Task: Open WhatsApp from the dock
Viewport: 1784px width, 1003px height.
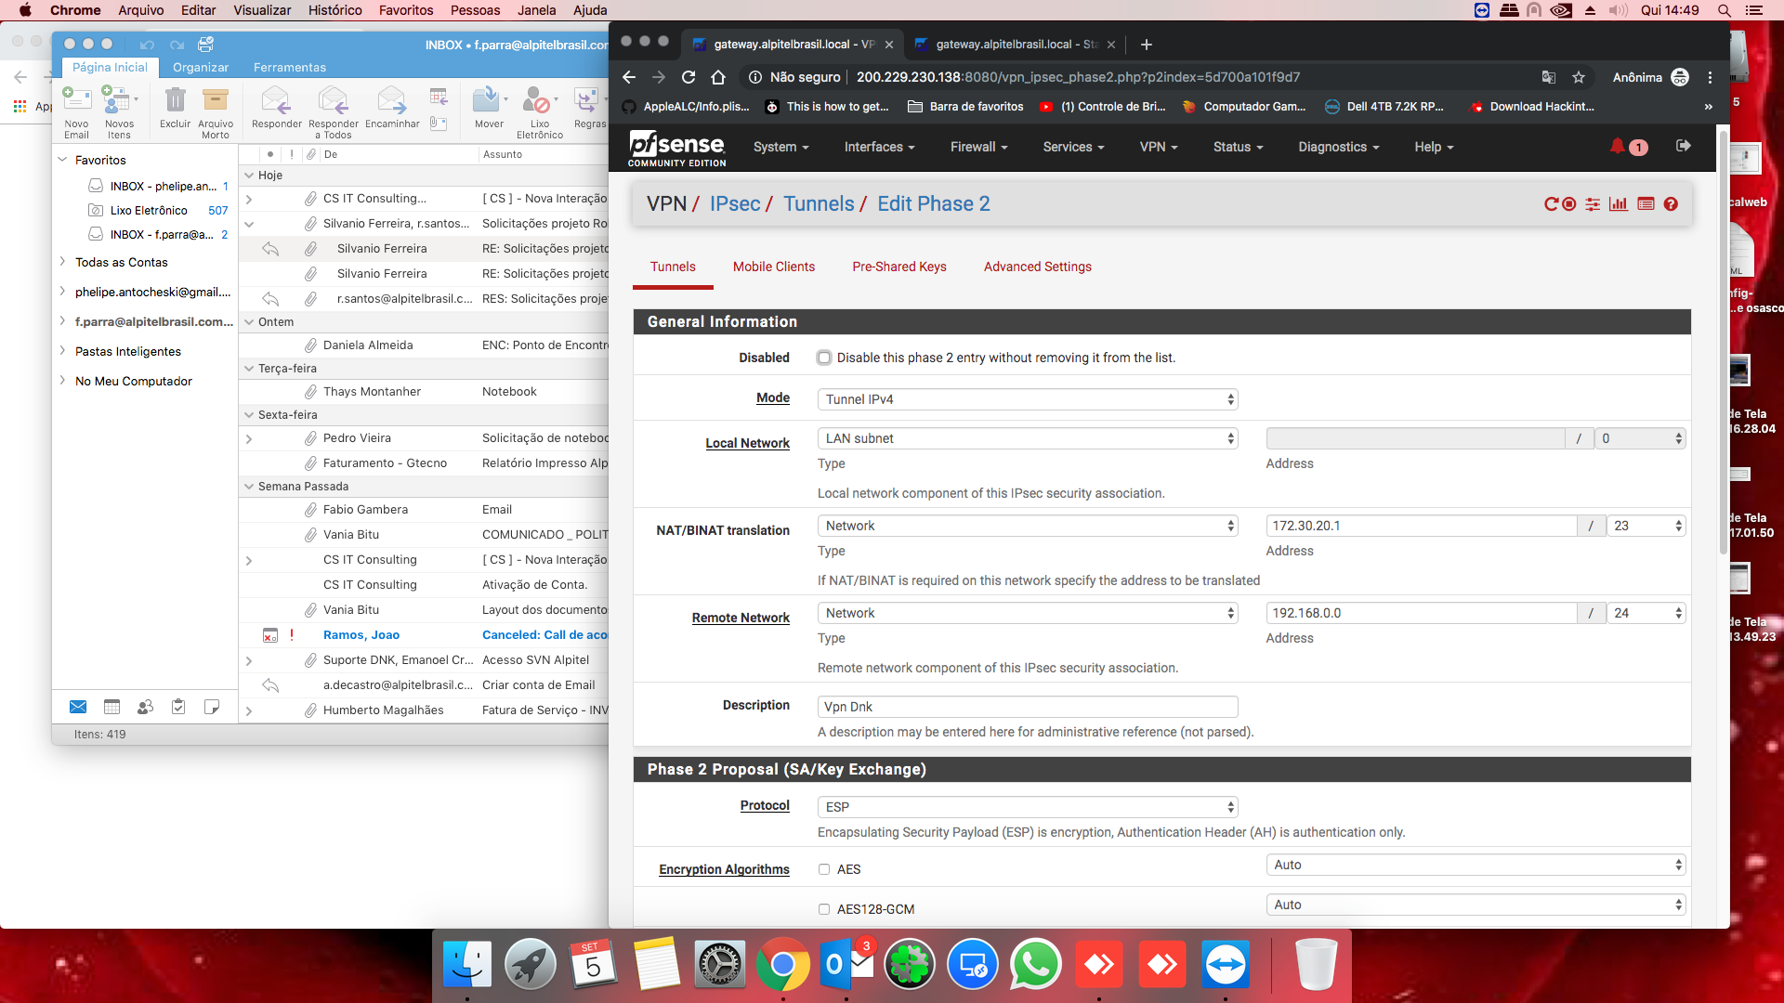Action: coord(1035,966)
